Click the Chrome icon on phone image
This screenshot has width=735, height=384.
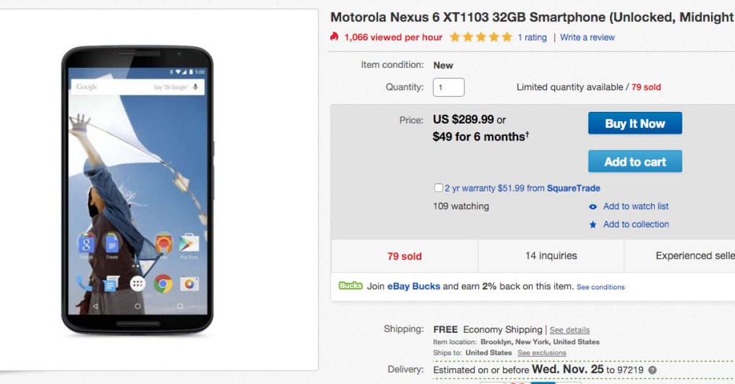[163, 283]
